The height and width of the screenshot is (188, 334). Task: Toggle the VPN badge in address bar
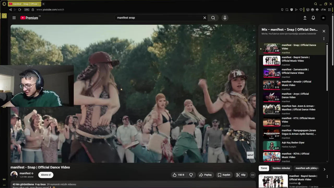pos(27,10)
